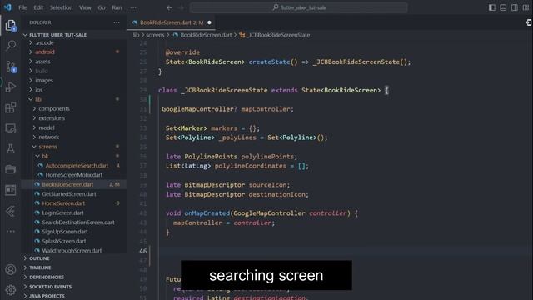Go forward using the navigation arrow
Viewport: 533px width, 300px height.
(182, 7)
